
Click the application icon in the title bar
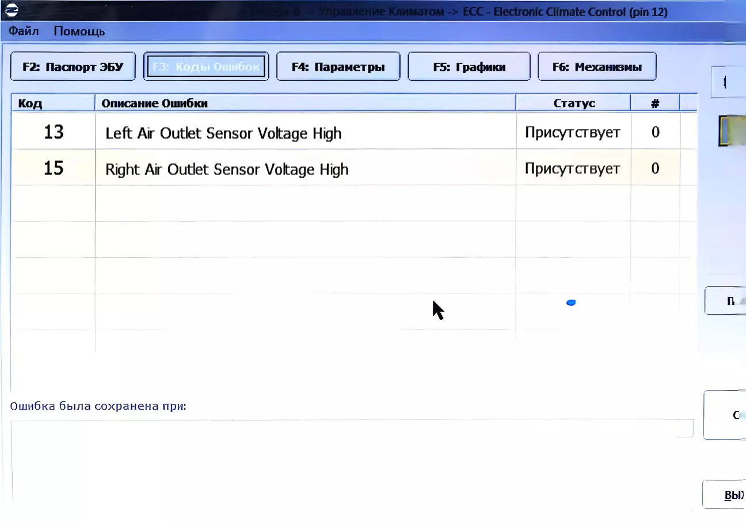12,10
